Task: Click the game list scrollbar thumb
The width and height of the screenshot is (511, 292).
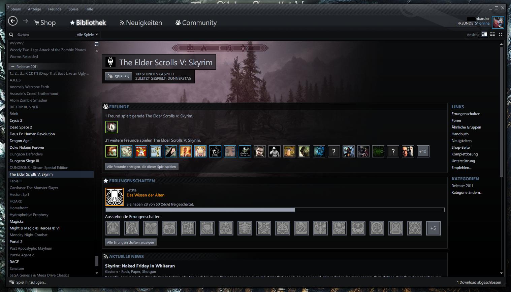Action: click(x=97, y=261)
